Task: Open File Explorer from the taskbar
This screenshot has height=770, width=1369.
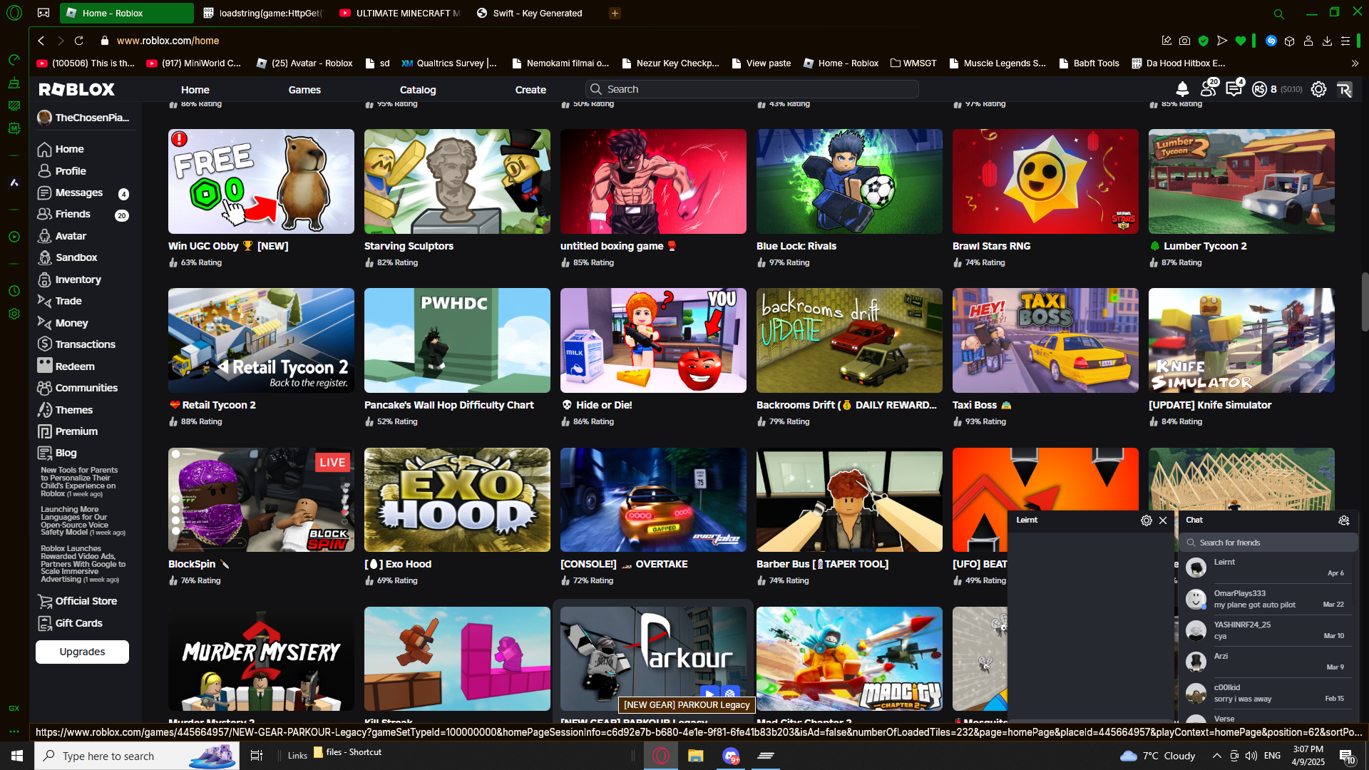Action: [x=695, y=756]
